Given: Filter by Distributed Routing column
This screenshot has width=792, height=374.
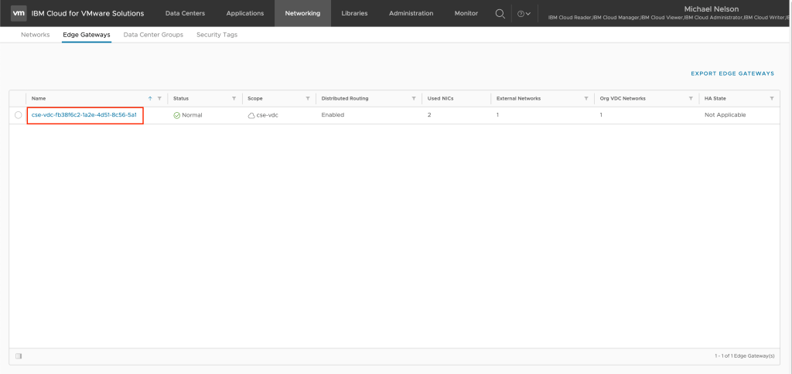Looking at the screenshot, I should pos(414,99).
